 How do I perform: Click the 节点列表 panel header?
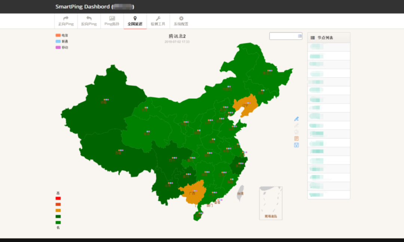click(329, 38)
